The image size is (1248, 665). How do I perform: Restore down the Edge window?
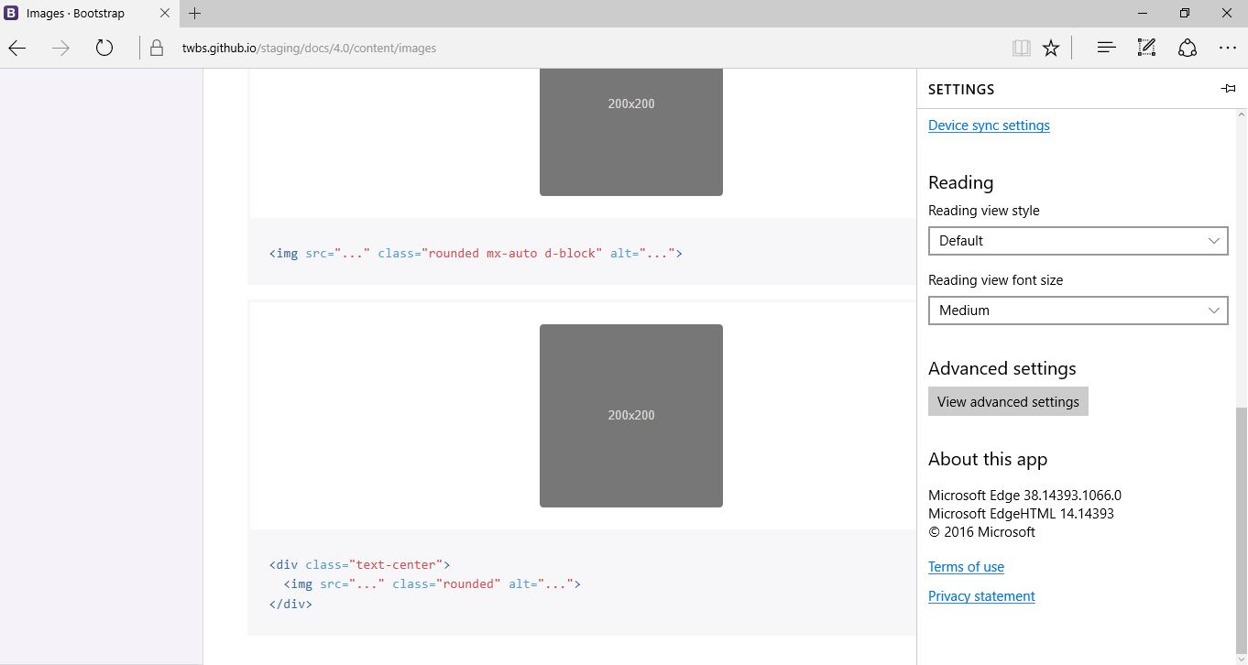[1185, 14]
